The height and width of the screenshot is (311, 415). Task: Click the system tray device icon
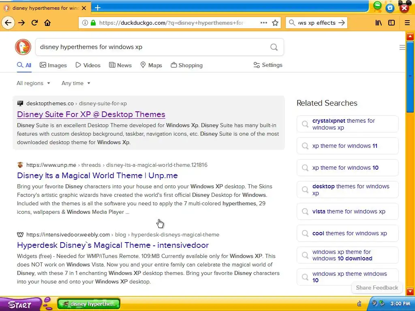[x=359, y=303]
